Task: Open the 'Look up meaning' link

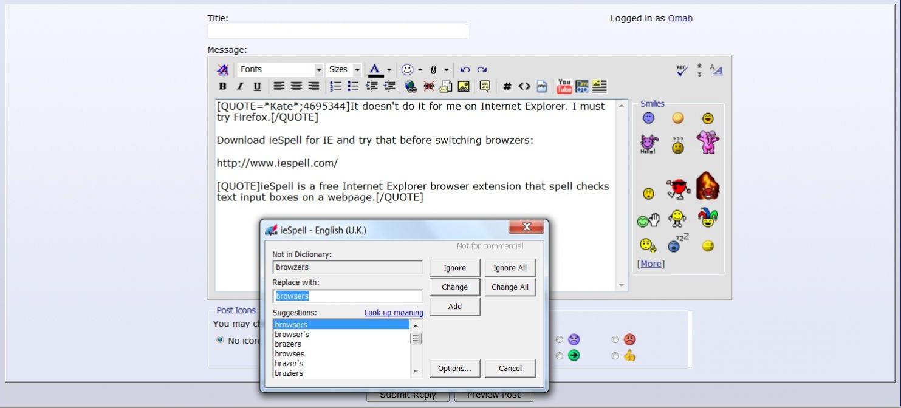Action: tap(394, 313)
